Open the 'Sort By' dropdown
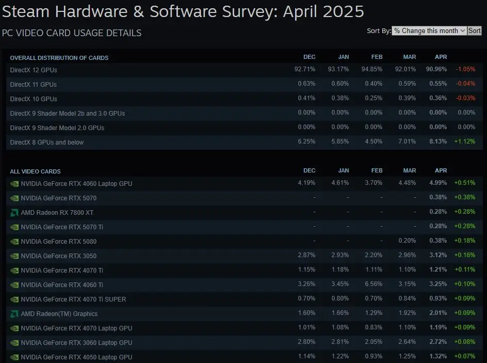The height and width of the screenshot is (363, 487). point(429,31)
